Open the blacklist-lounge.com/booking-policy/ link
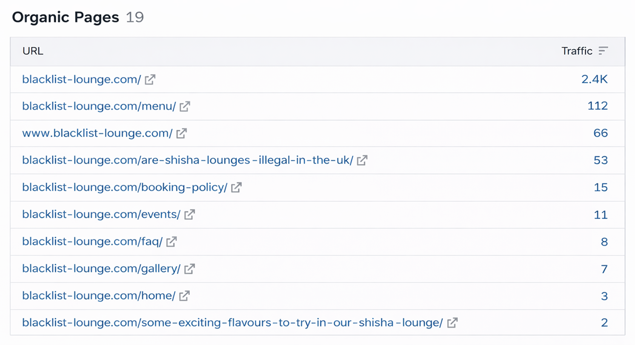 coord(125,188)
